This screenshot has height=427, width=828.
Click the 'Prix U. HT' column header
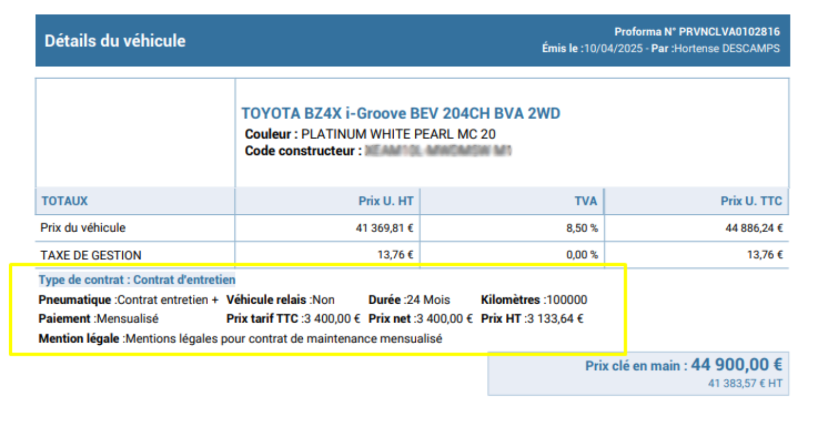click(386, 201)
